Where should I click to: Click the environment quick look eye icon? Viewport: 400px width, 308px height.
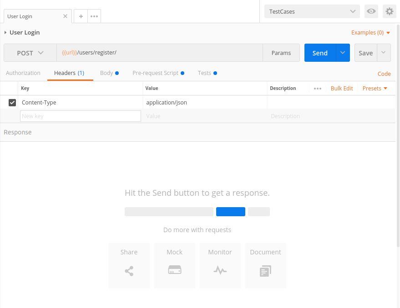coord(371,11)
